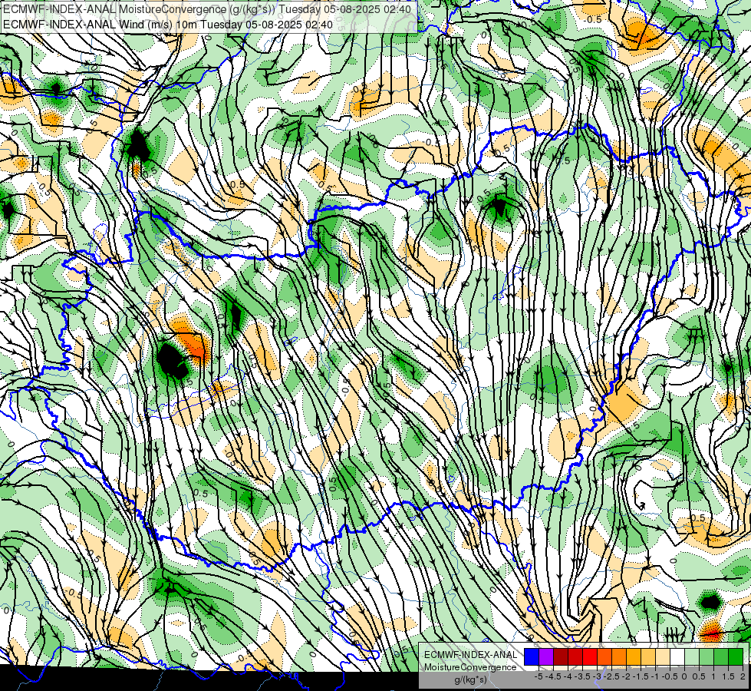This screenshot has width=751, height=691.
Task: Pick the darkest green swatch ending at 2
Action: point(736,656)
